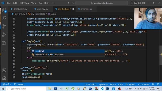
Task: Open the File menu
Action: pos(9,3)
